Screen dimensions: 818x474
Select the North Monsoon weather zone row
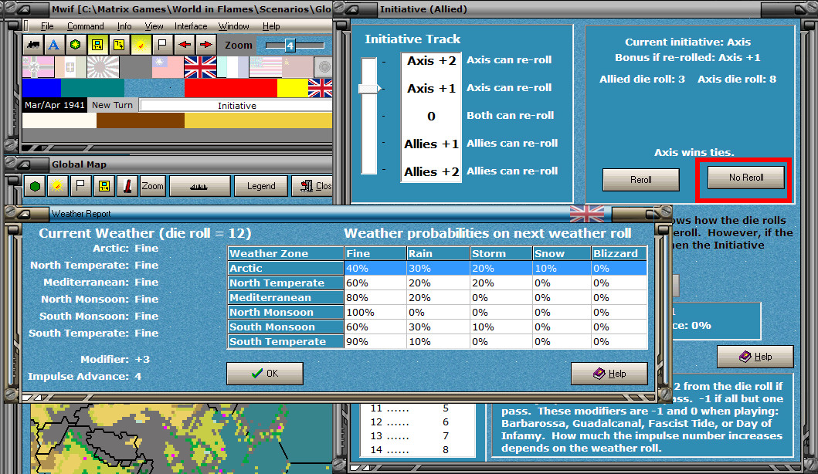(x=437, y=312)
